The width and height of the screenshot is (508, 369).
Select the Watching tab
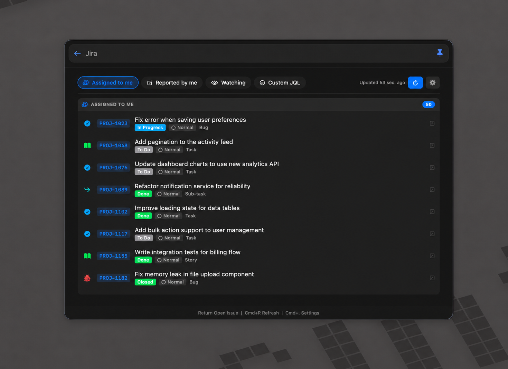[228, 82]
